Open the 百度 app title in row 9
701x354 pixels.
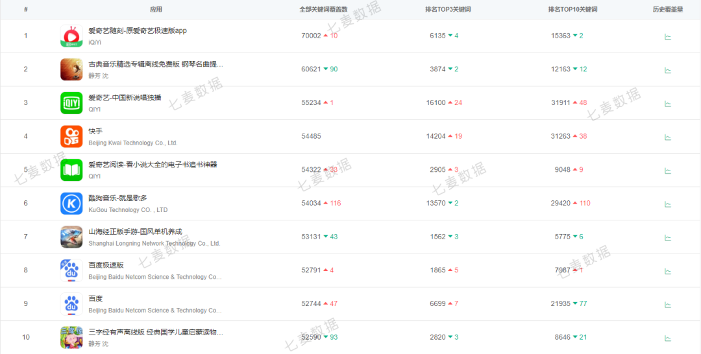[95, 299]
